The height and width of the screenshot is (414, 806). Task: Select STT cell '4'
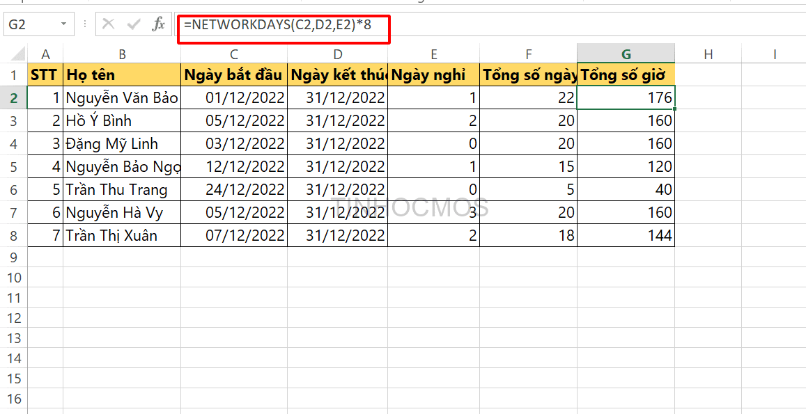45,166
